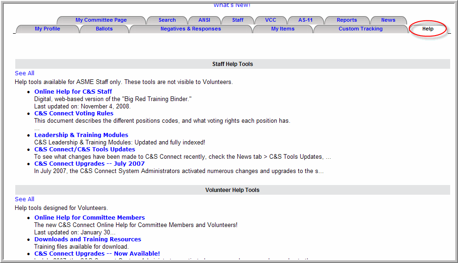This screenshot has height=263, width=458.
Task: Click the What's New! link at top
Action: pos(232,5)
